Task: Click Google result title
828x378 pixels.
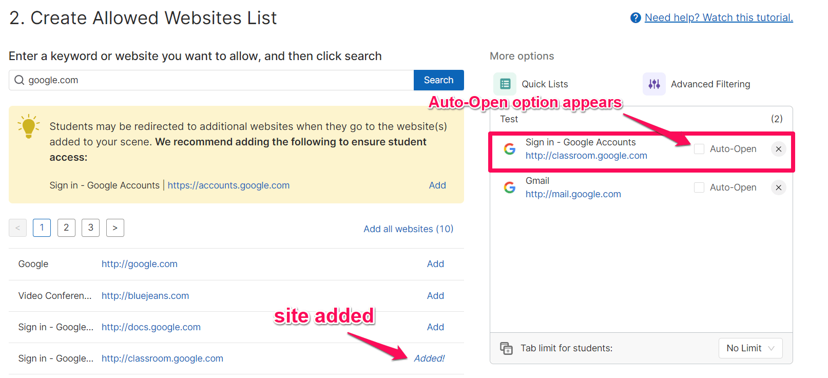Action: tap(33, 264)
